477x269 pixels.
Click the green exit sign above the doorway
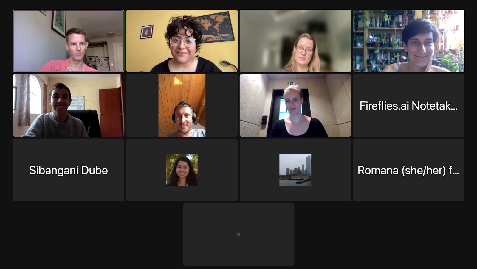coord(291,84)
